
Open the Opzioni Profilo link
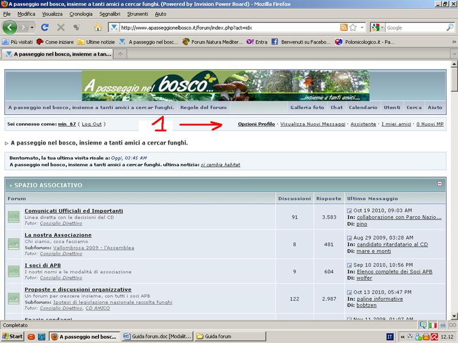pos(256,124)
